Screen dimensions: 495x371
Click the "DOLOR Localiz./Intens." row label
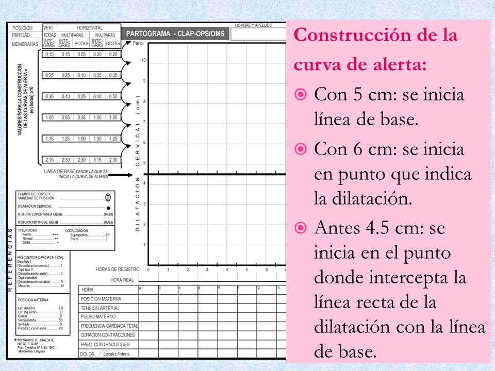105,355
